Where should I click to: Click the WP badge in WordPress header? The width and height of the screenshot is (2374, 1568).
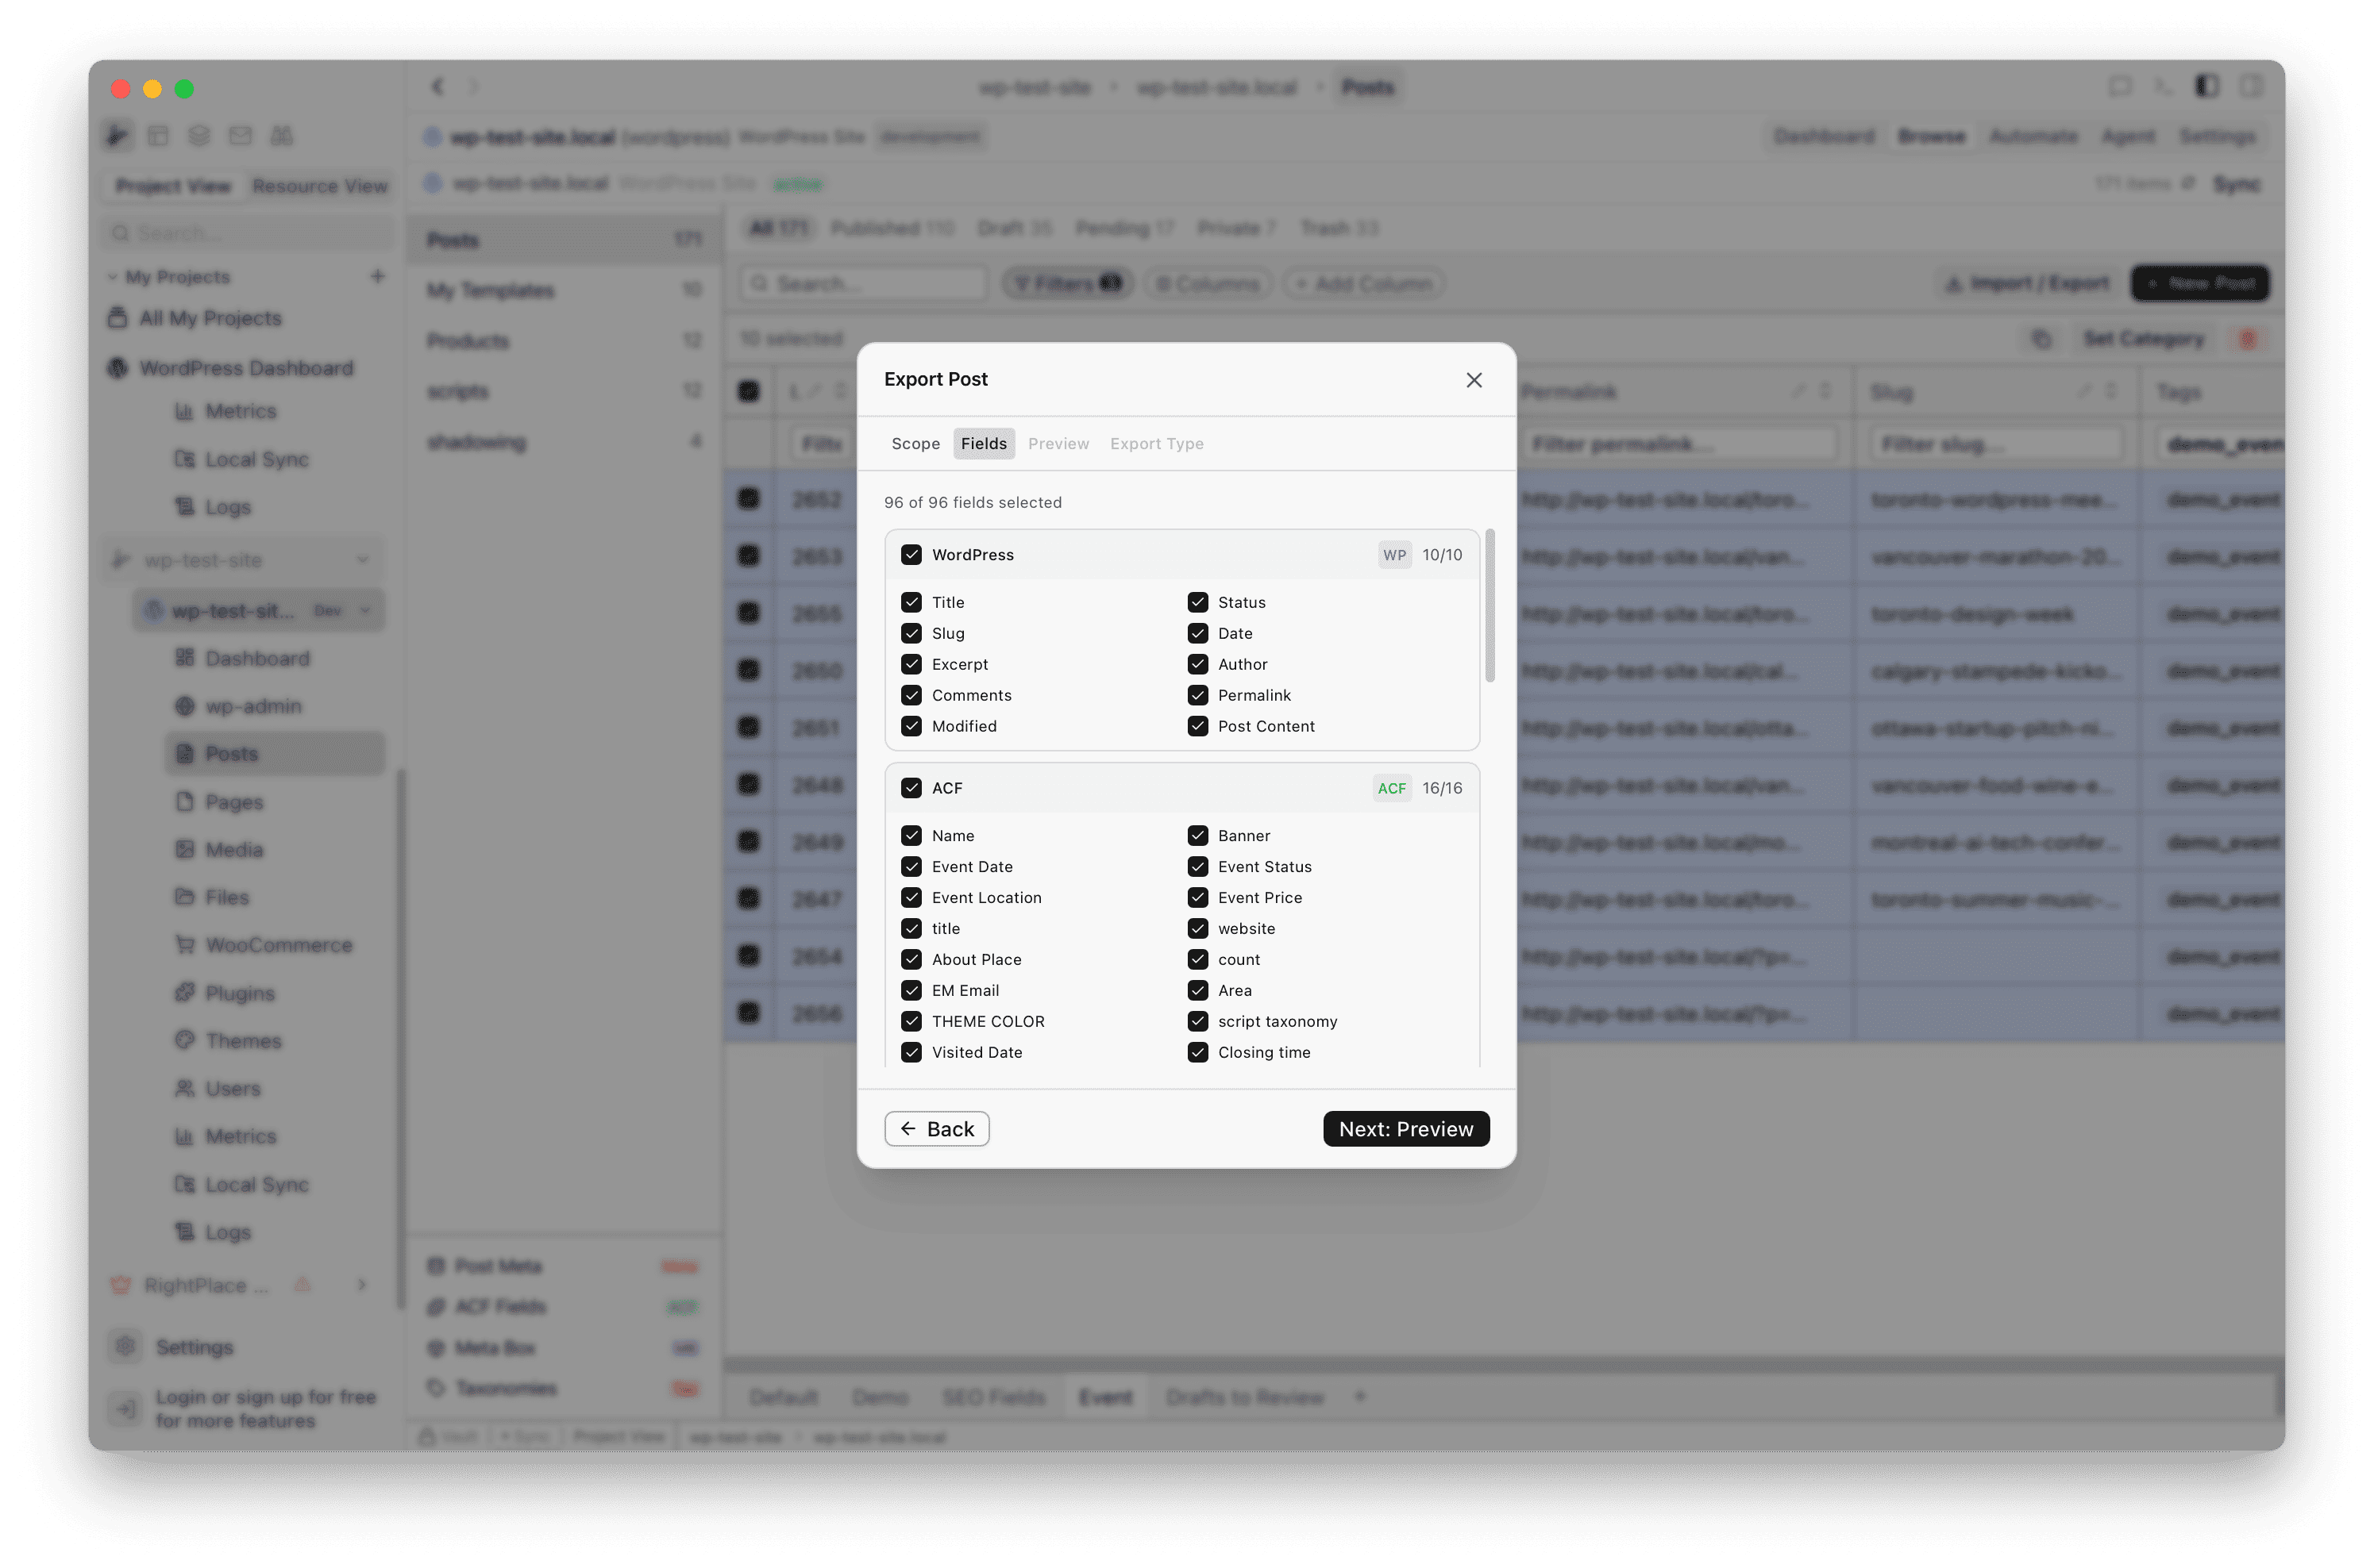(1394, 555)
